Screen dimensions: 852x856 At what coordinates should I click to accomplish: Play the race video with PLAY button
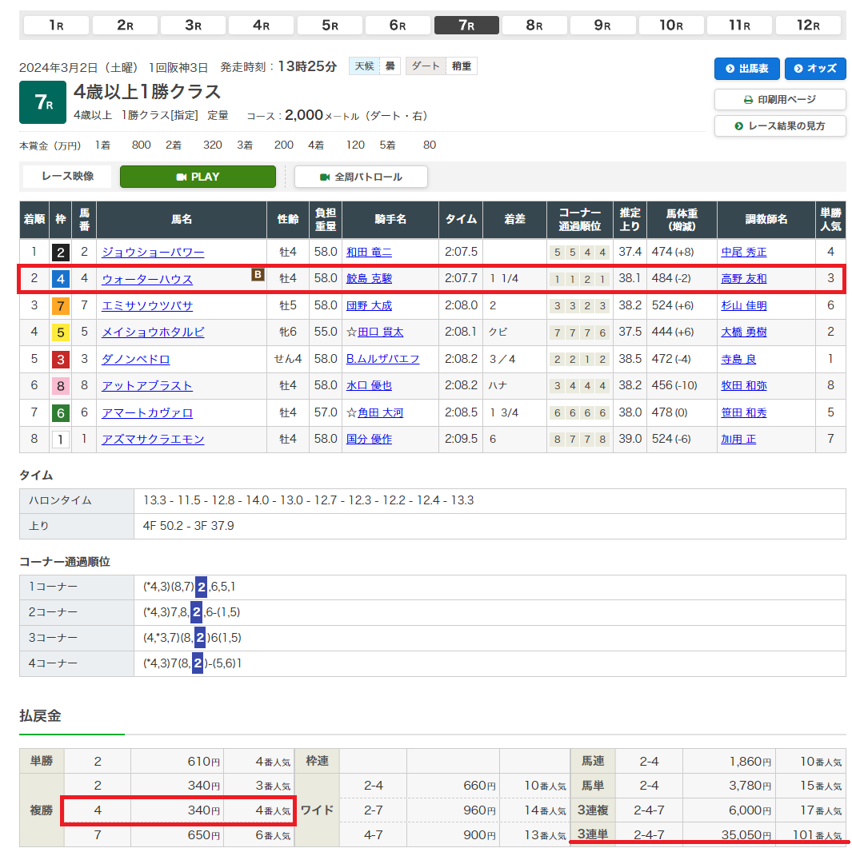[198, 177]
